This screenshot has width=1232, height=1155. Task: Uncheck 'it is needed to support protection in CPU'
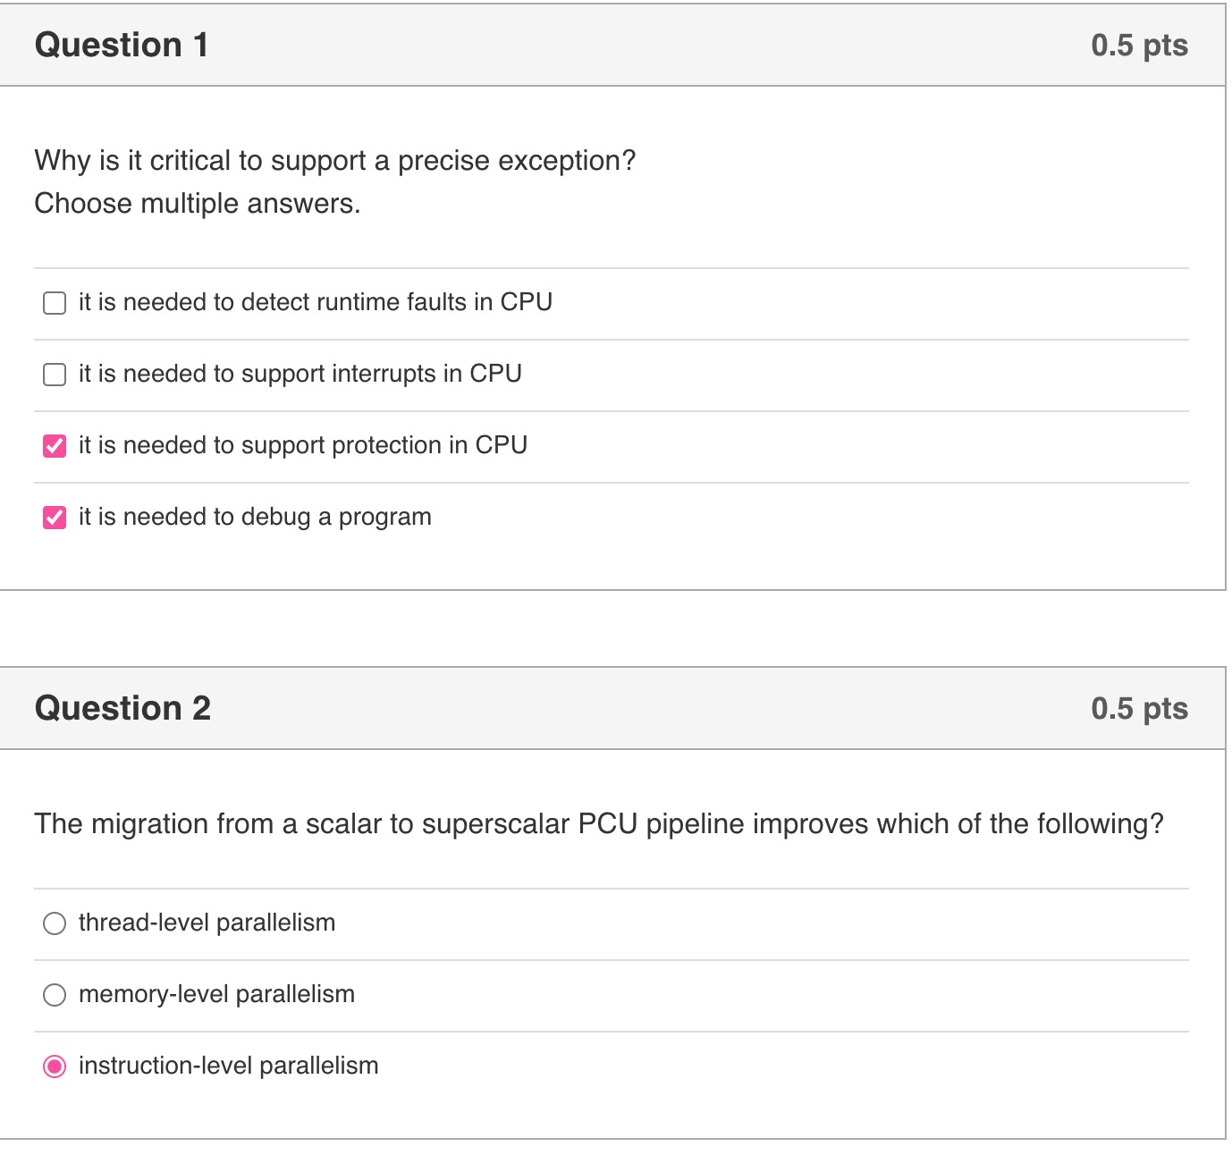(55, 444)
